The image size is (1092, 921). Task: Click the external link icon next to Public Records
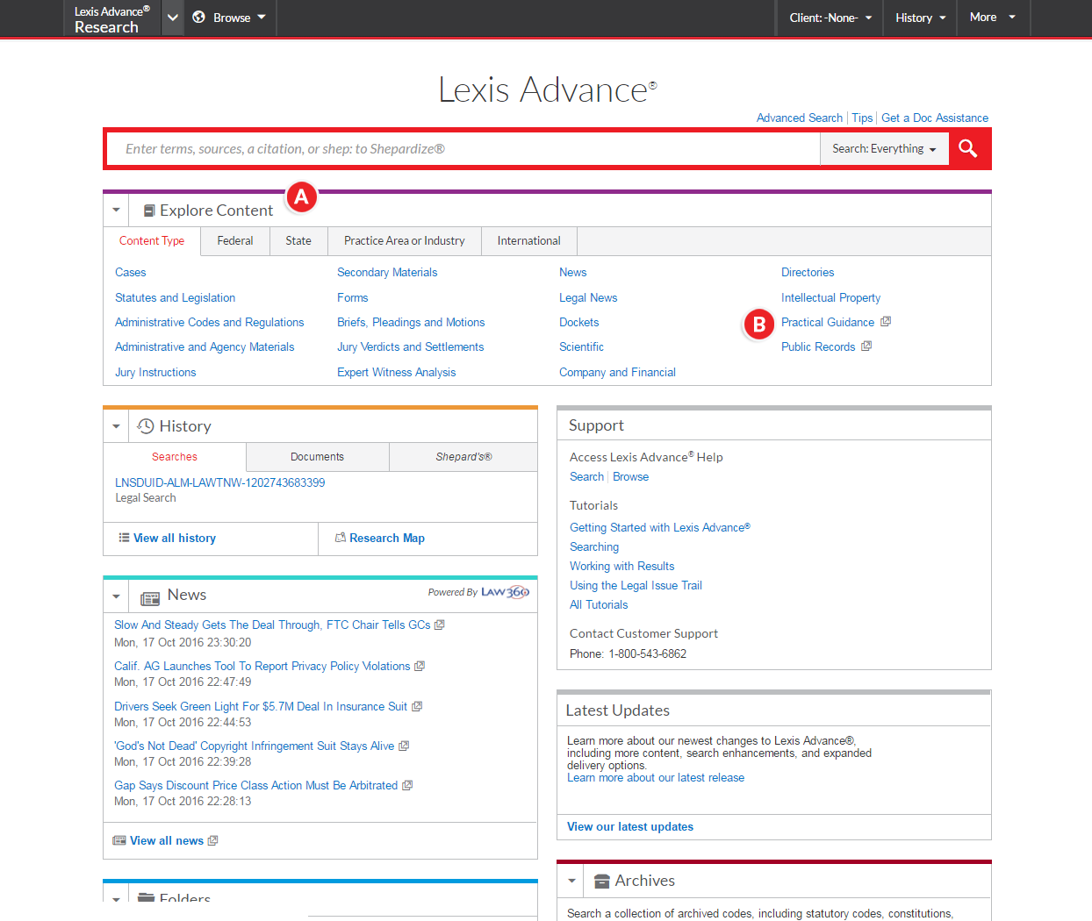click(x=866, y=346)
